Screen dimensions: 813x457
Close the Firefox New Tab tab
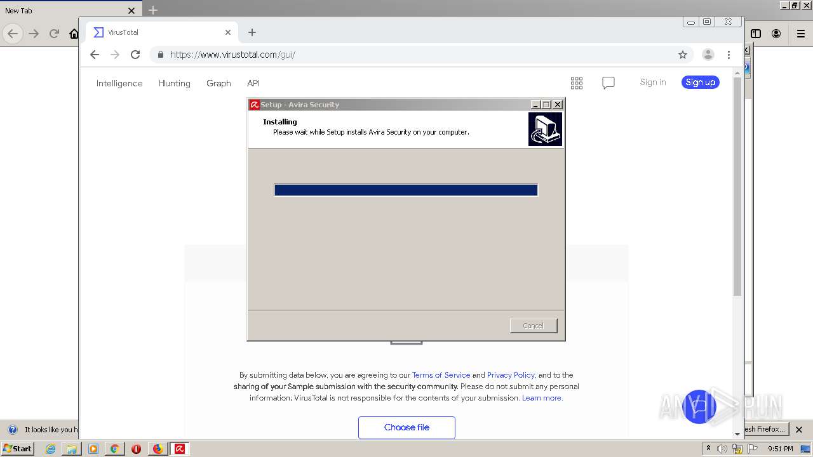(131, 10)
